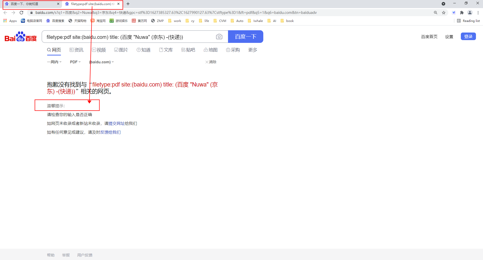Open 帮助 footer link

[51, 255]
